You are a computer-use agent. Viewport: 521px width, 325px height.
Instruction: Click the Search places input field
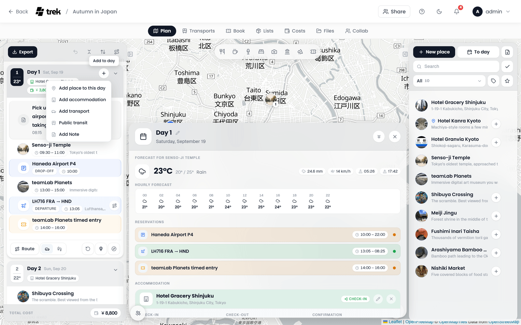coord(456,67)
